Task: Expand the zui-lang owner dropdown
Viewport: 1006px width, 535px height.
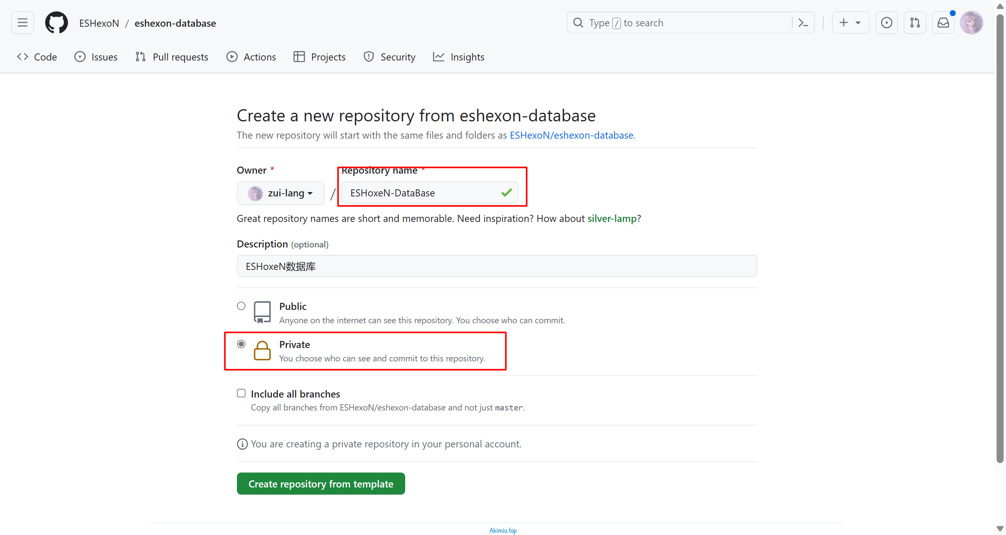Action: [x=281, y=193]
